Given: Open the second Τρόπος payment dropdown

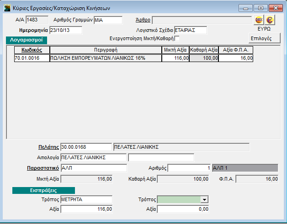Looking at the screenshot, I should pyautogui.click(x=204, y=199).
